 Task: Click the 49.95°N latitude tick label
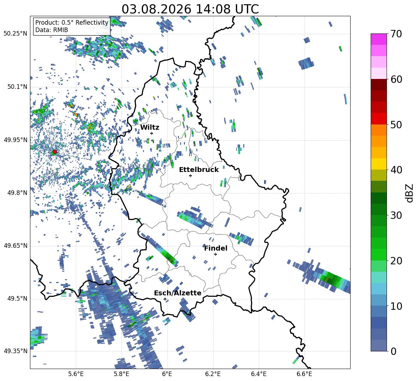(16, 140)
